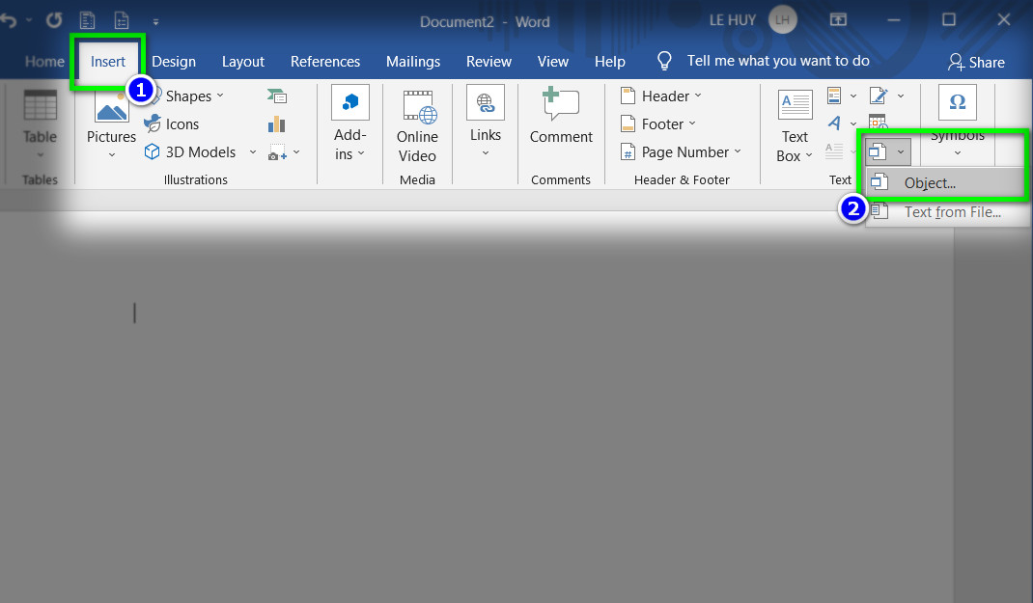This screenshot has width=1033, height=603.
Task: Click the redo/repeat icon in title bar
Action: pyautogui.click(x=54, y=20)
